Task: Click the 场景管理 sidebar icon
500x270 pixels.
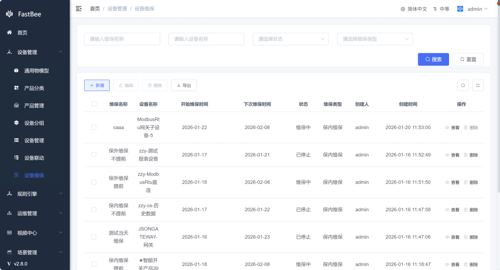Action: (x=10, y=252)
